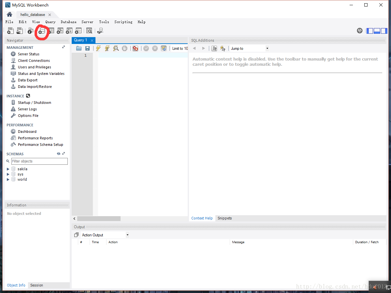Open the Server menu
The image size is (391, 293).
point(87,22)
